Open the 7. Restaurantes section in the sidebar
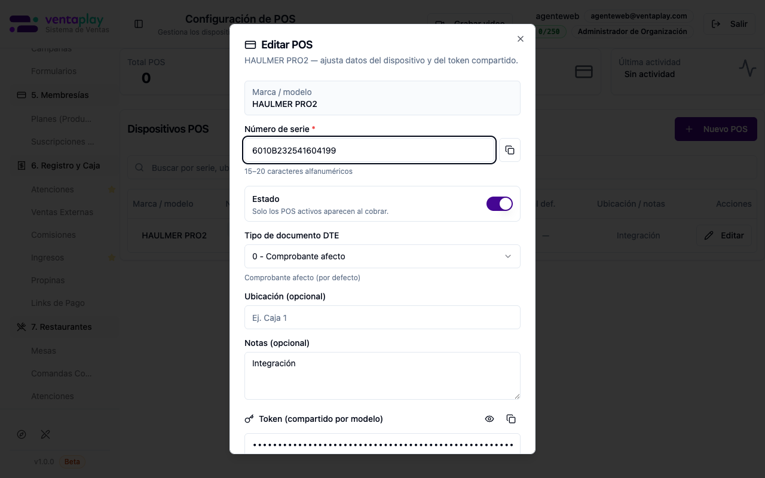765x478 pixels. pyautogui.click(x=61, y=327)
